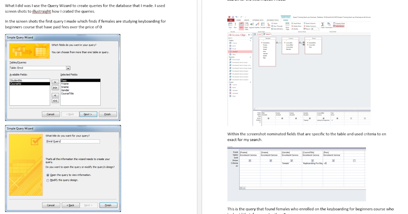Open the EXTERNAL DATA ribbon tab
This screenshot has width=408, height=214.
point(258,20)
